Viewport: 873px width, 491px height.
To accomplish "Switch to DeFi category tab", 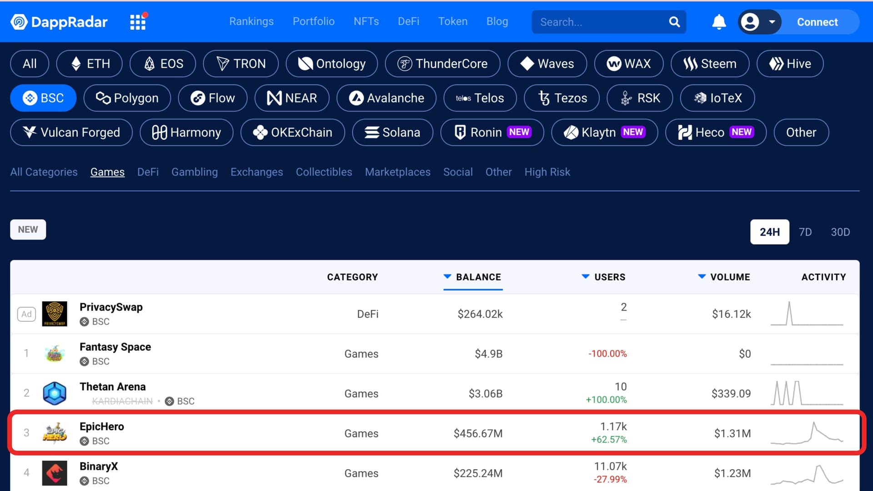I will [148, 172].
